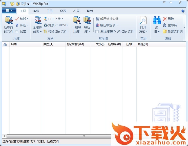
Task: Click the 解压缩选项 gear icon
Action: [x=97, y=25]
